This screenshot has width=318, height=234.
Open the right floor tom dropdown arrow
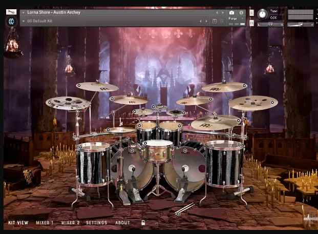[x=239, y=145]
